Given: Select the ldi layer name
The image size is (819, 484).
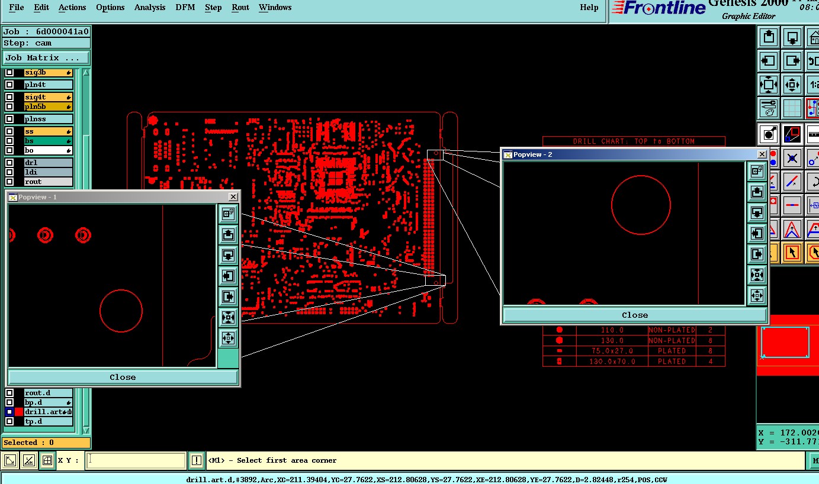Looking at the screenshot, I should [x=49, y=172].
